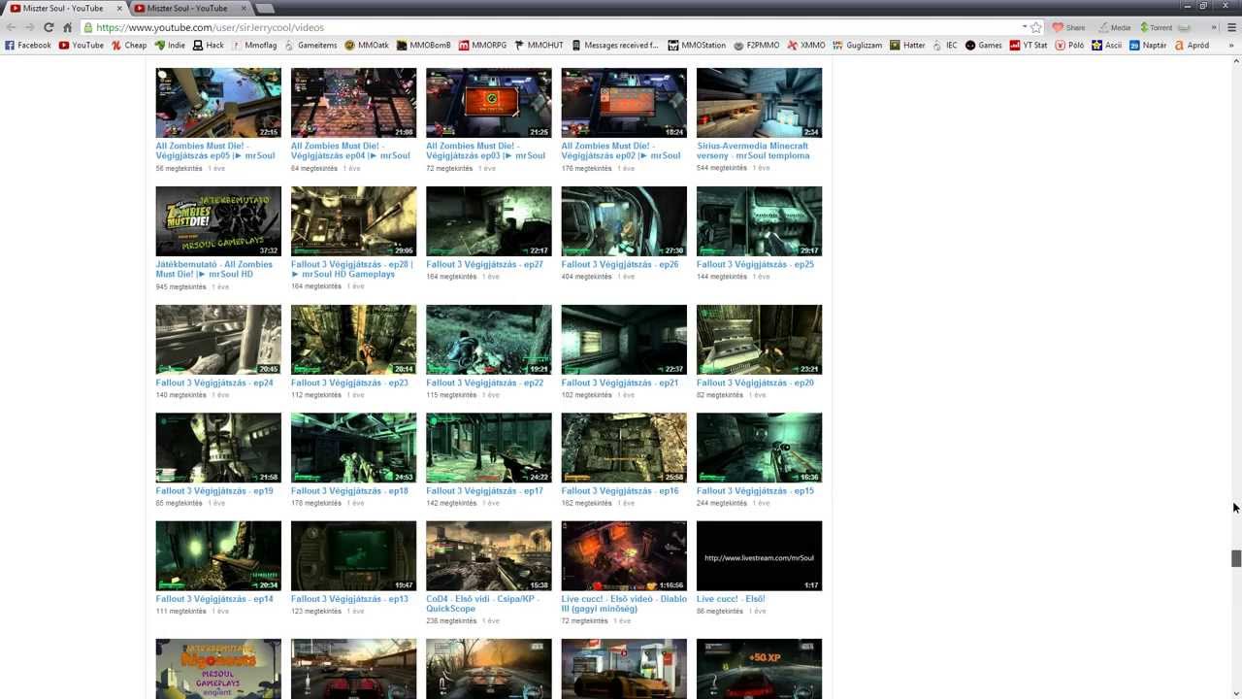The image size is (1242, 699).
Task: Open the MMOBomB bookmark
Action: coord(424,45)
